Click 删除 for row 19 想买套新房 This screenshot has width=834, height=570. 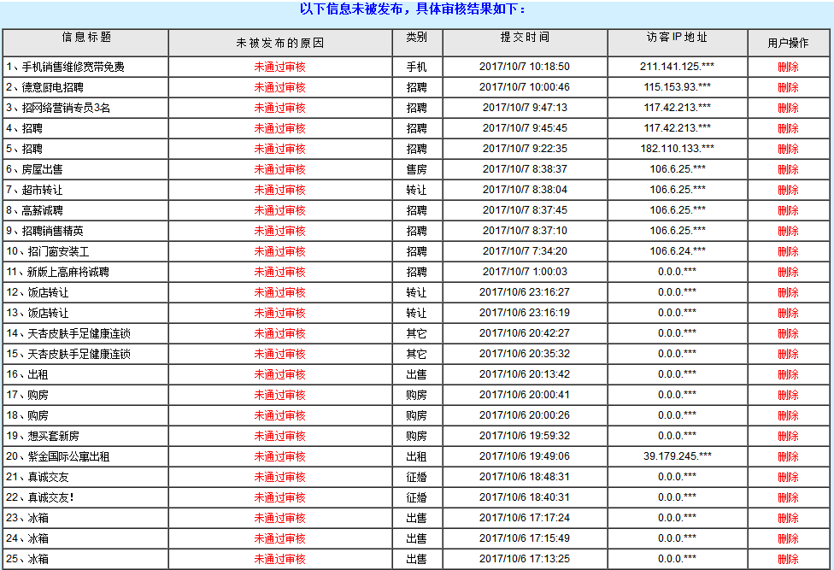[788, 436]
